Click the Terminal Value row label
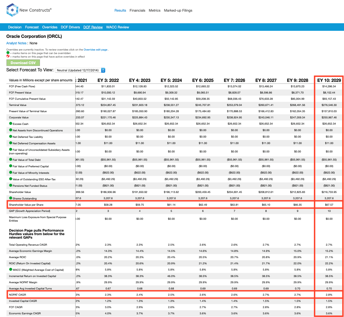344x317 pixels. coord(18,105)
